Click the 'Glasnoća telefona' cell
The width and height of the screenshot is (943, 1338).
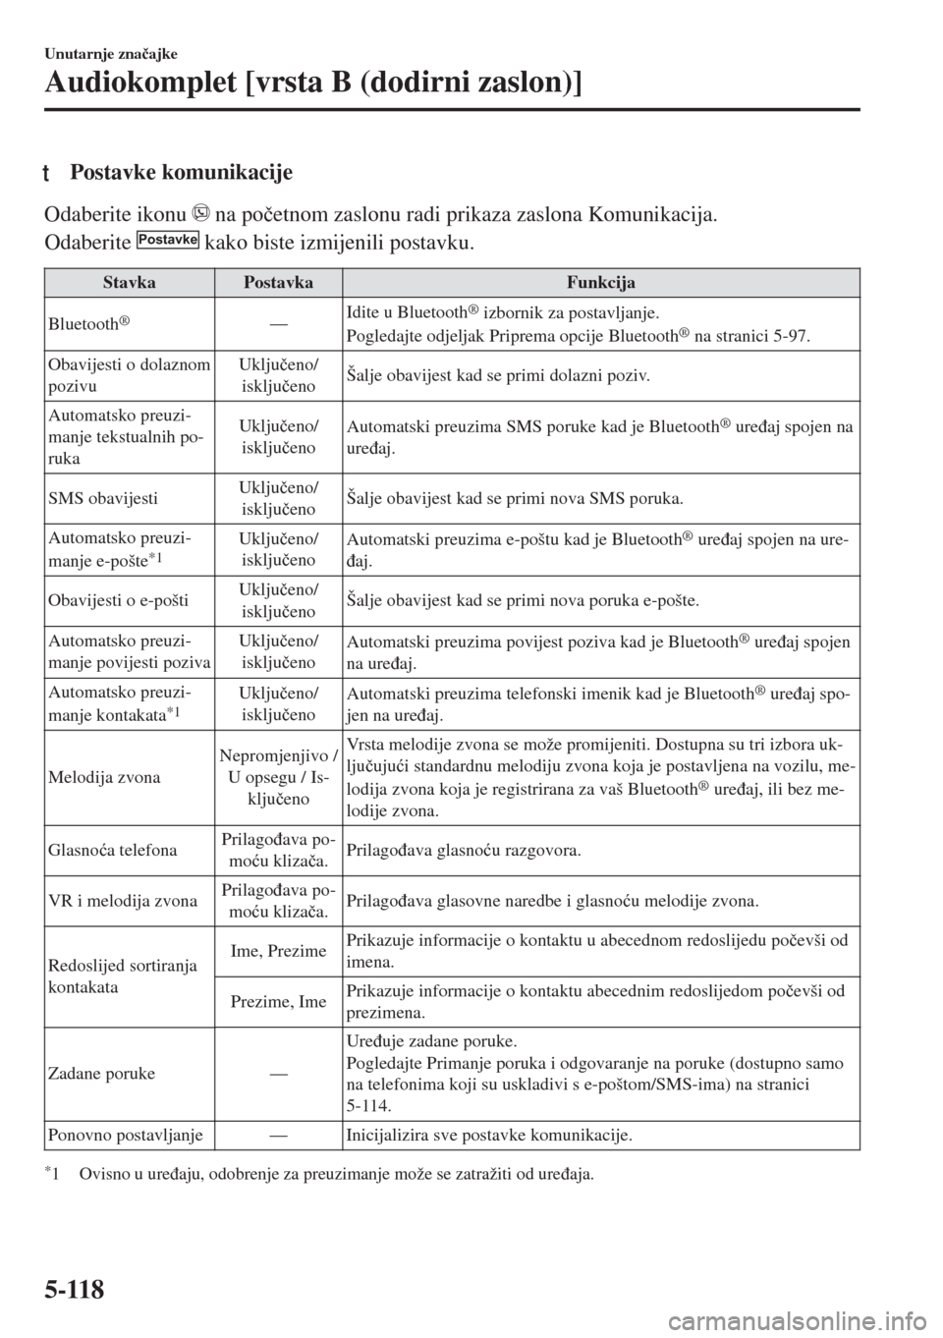click(x=130, y=850)
